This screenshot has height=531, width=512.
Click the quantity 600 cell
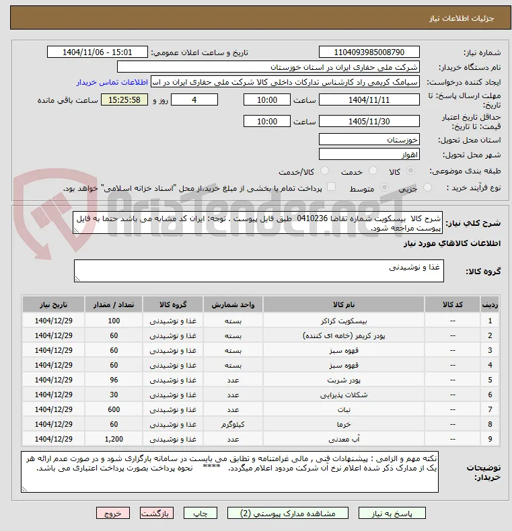(114, 409)
